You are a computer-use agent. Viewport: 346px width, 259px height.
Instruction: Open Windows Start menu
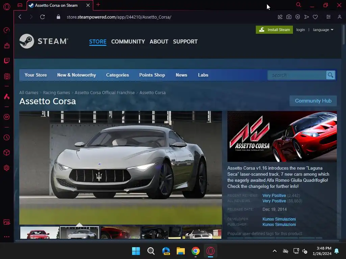point(136,251)
